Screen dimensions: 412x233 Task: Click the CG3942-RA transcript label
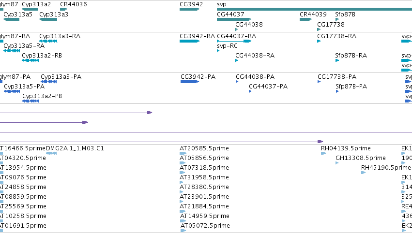pos(197,36)
